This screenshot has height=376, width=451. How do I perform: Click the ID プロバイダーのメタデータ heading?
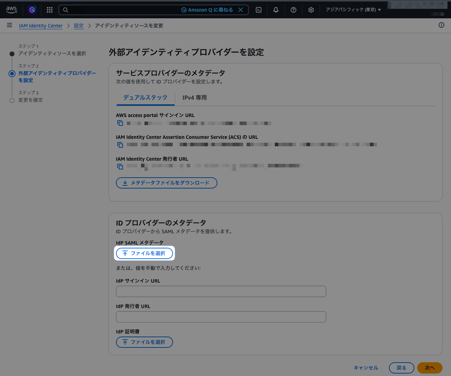click(161, 223)
